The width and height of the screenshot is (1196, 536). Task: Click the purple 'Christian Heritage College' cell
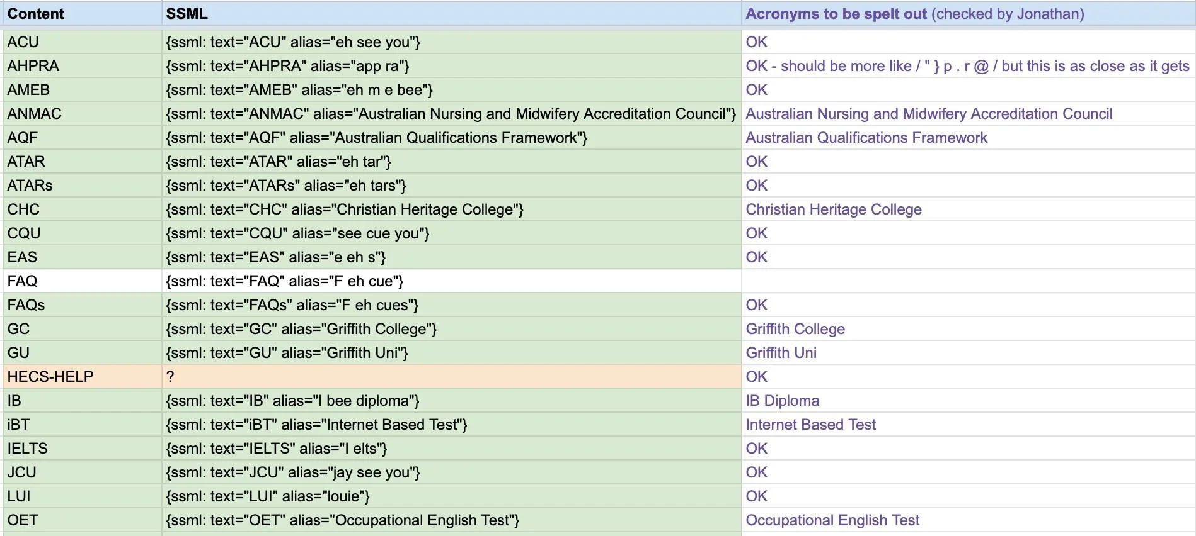pos(968,209)
